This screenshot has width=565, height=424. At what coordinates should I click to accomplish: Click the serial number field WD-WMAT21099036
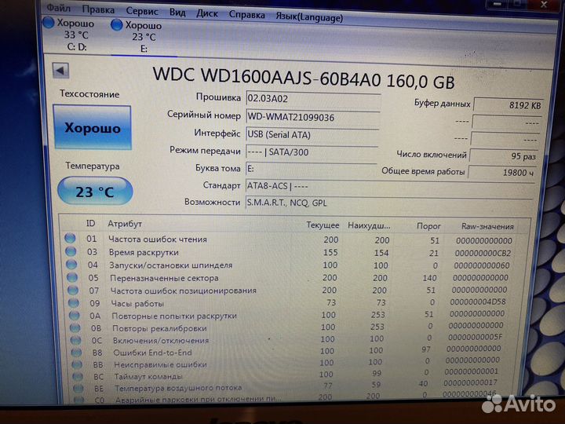313,118
